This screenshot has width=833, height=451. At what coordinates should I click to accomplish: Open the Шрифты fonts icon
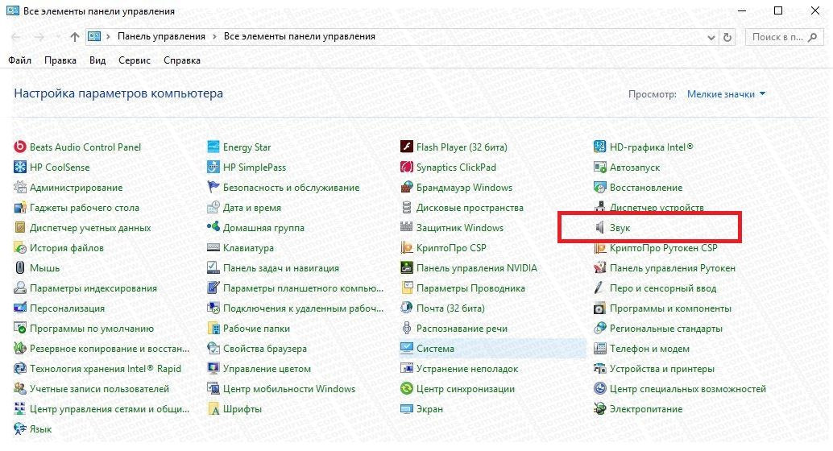213,409
